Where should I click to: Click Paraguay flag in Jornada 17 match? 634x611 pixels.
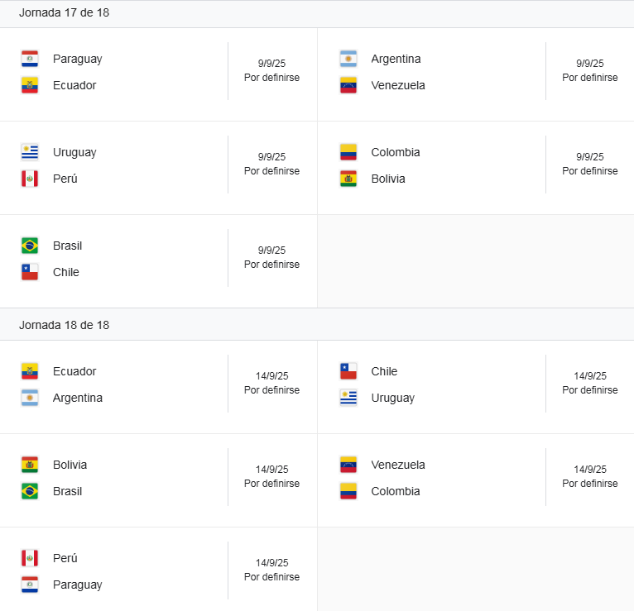[30, 59]
